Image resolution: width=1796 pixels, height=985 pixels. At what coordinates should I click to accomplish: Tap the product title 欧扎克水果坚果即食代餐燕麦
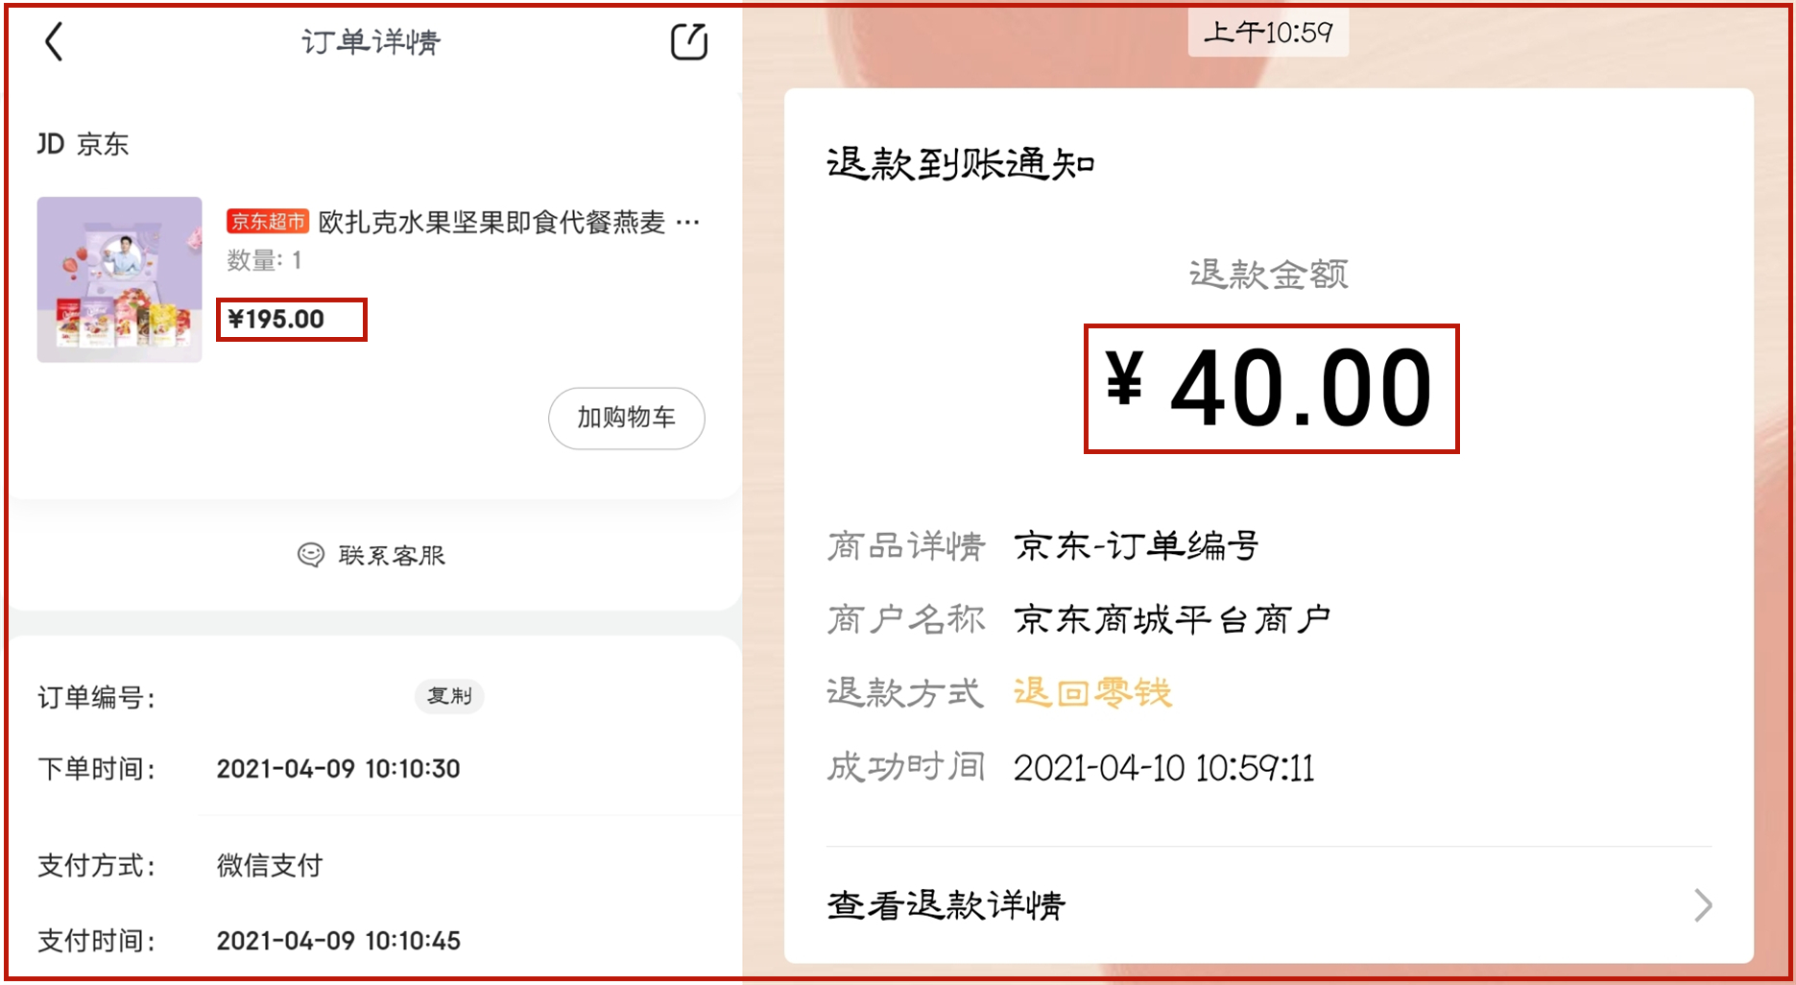(491, 223)
